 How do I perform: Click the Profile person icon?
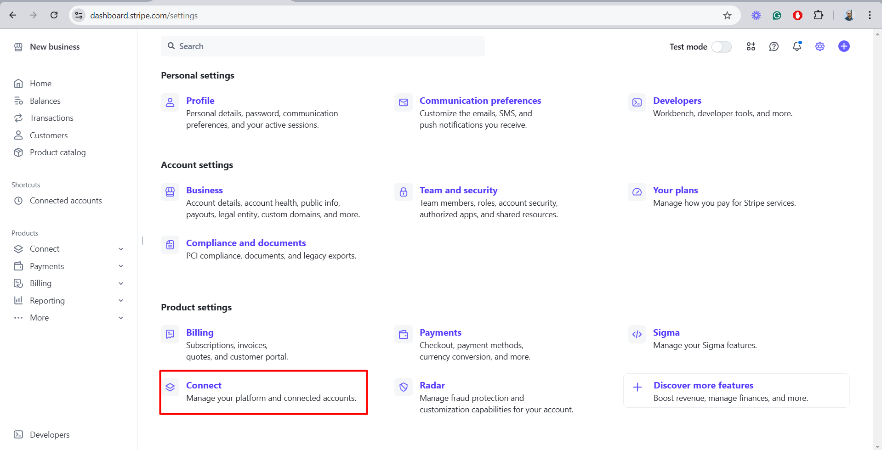tap(170, 102)
